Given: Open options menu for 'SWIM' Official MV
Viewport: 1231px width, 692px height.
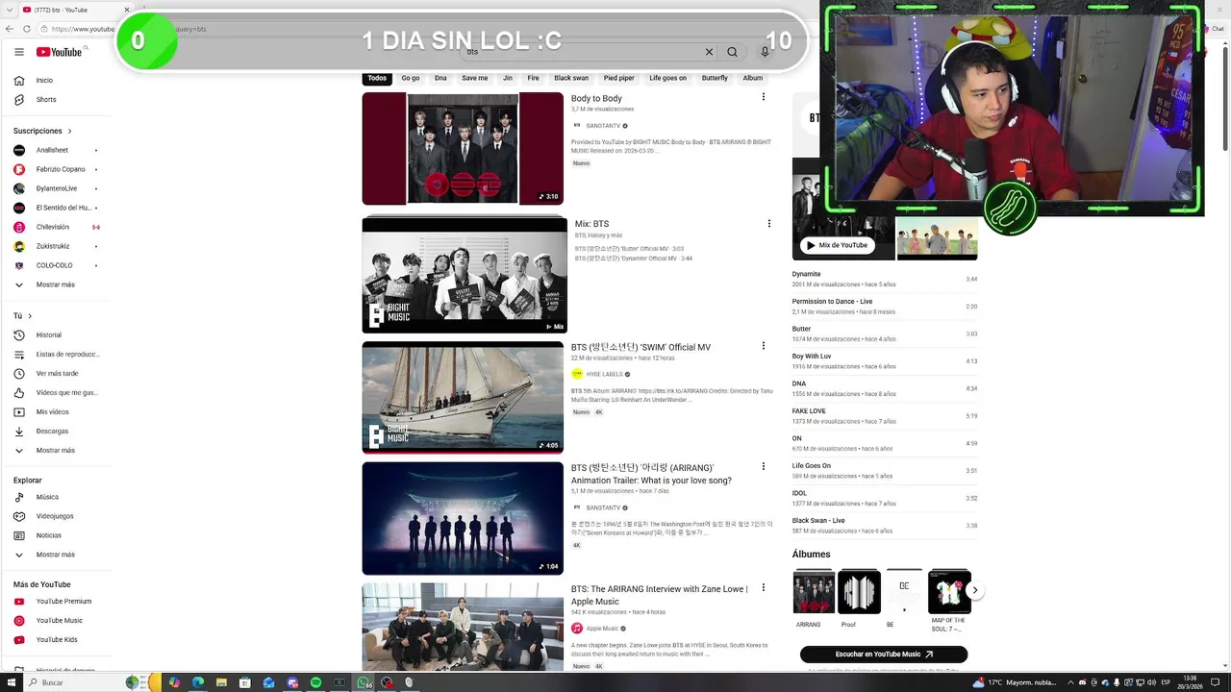Looking at the screenshot, I should [x=764, y=346].
